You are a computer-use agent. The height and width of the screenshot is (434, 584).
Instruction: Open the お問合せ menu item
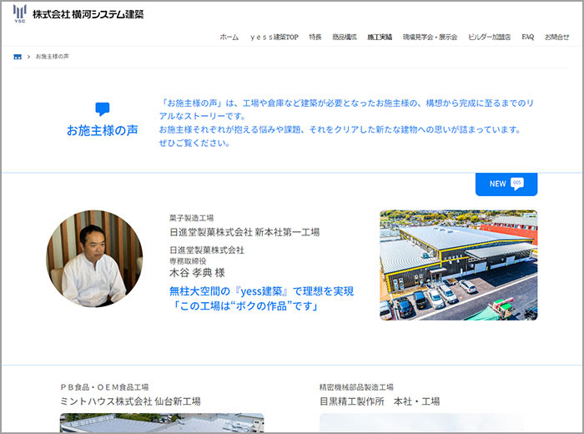point(556,37)
